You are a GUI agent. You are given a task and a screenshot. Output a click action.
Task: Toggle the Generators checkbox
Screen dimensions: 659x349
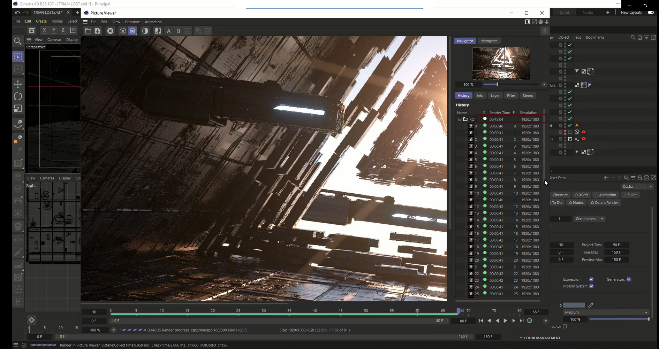(629, 279)
